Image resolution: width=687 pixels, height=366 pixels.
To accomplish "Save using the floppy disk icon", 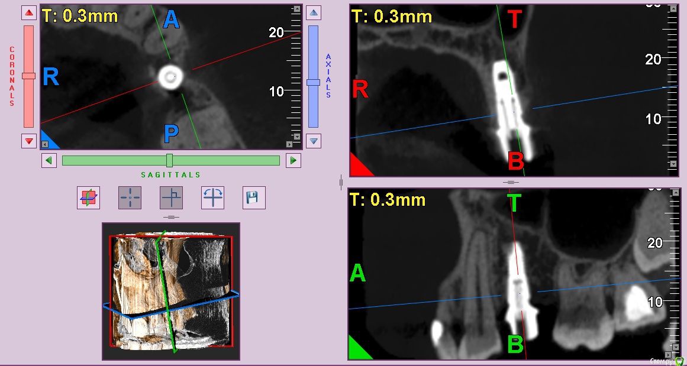I will [254, 197].
